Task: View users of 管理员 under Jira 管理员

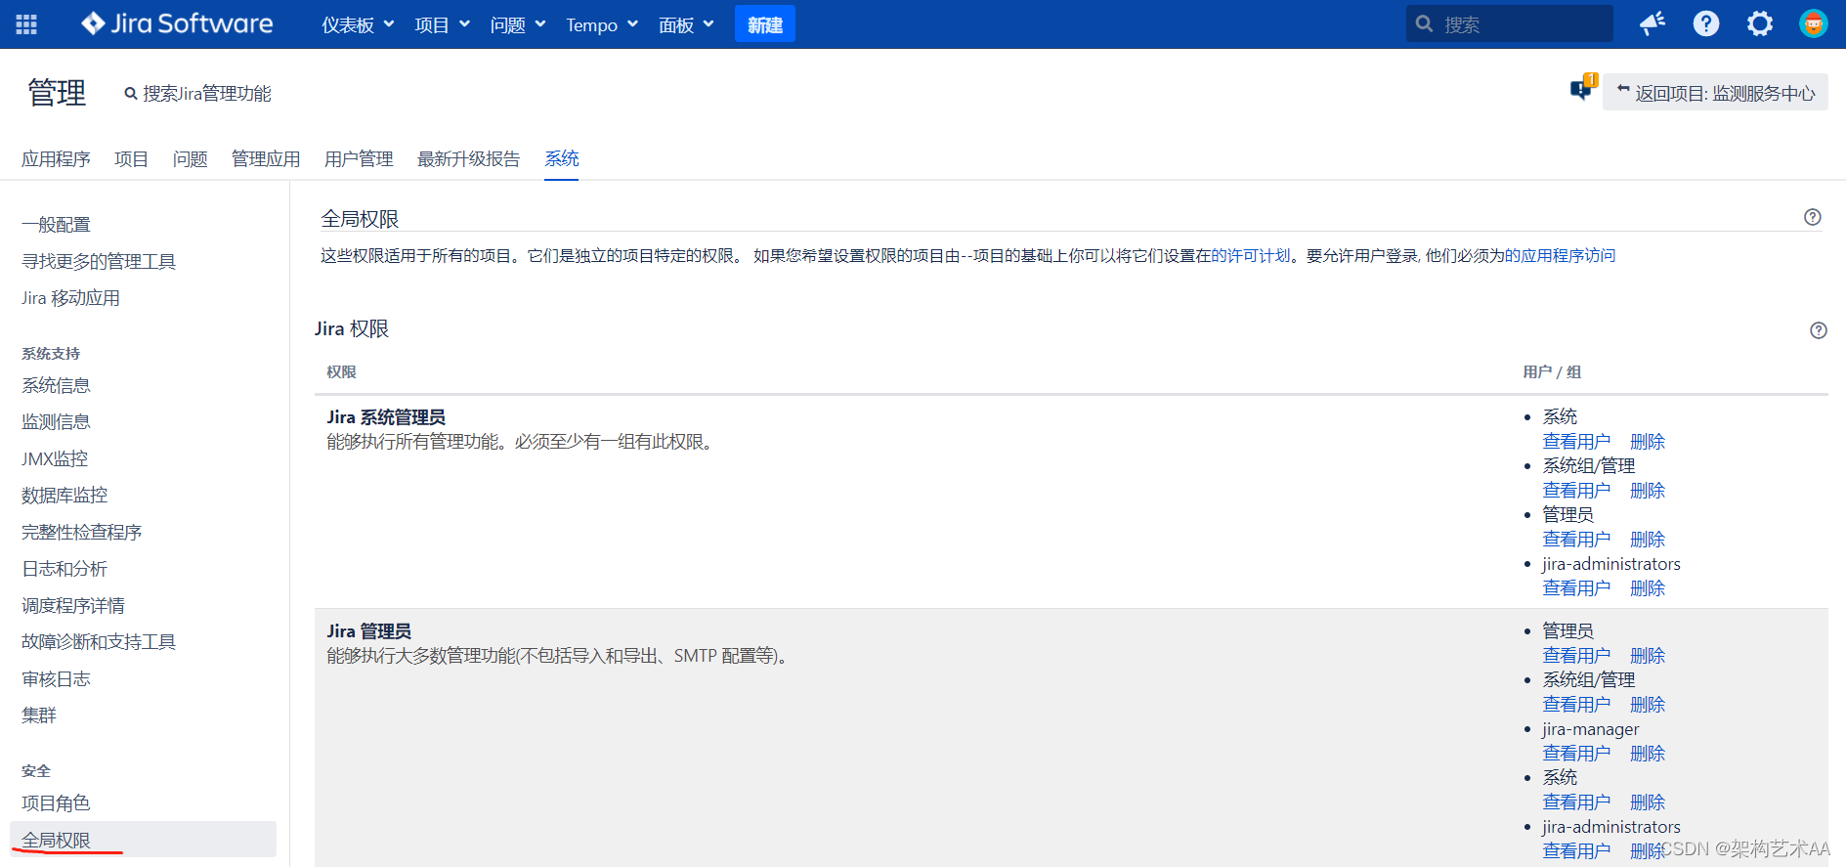Action: click(1576, 656)
